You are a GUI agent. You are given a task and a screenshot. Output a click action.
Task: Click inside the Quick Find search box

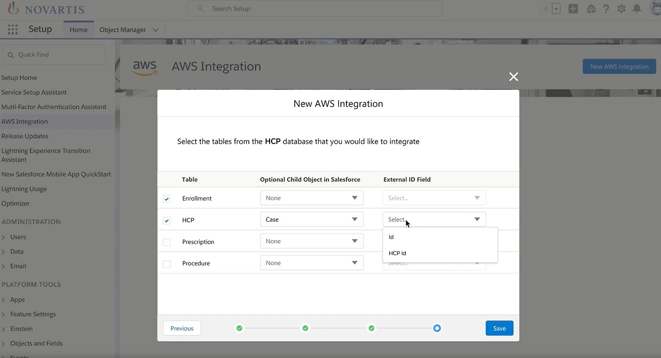coord(54,54)
